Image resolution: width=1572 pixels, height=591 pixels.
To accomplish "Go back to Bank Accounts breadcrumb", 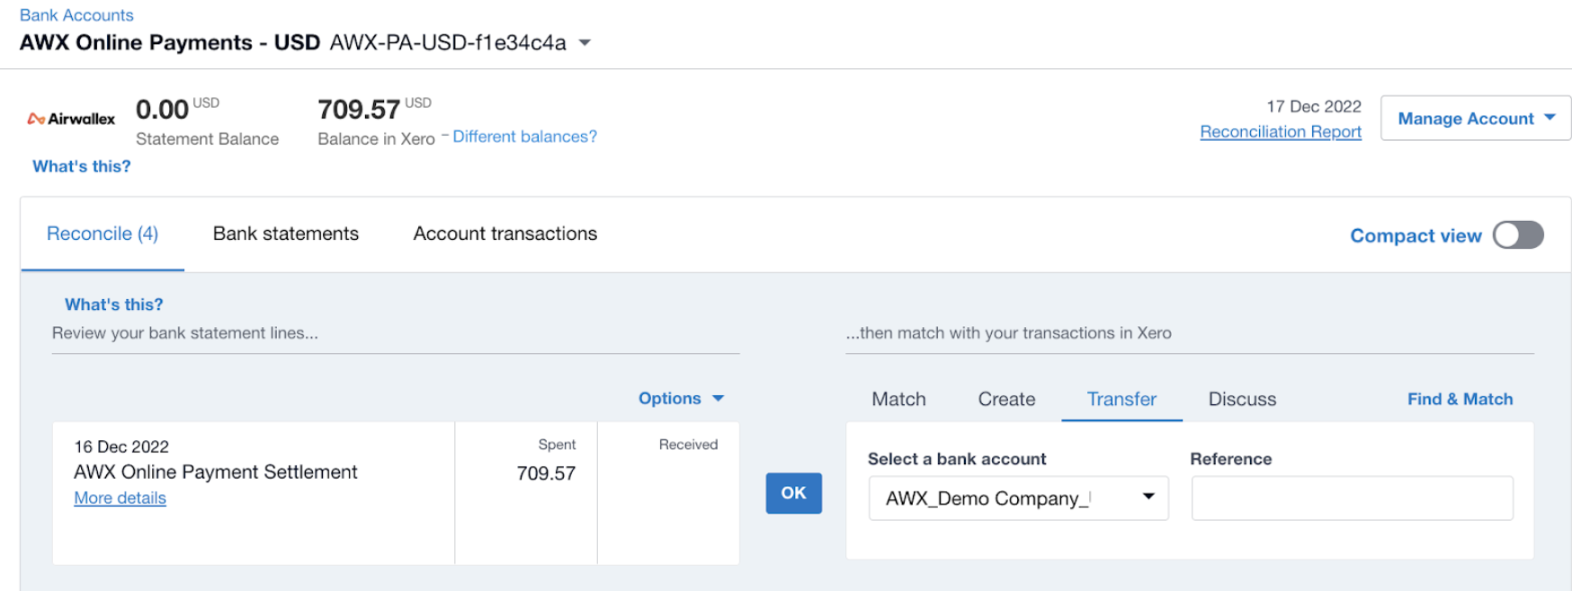I will [x=76, y=15].
